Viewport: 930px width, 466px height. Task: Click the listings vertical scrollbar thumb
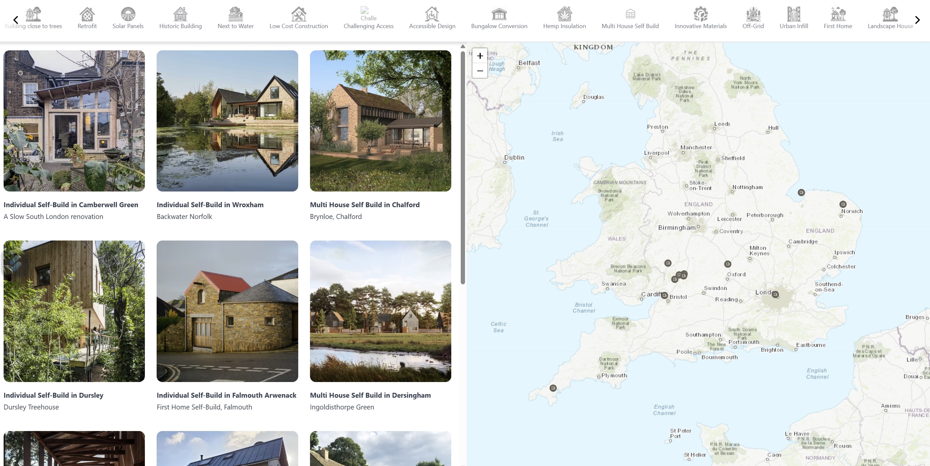click(x=462, y=168)
